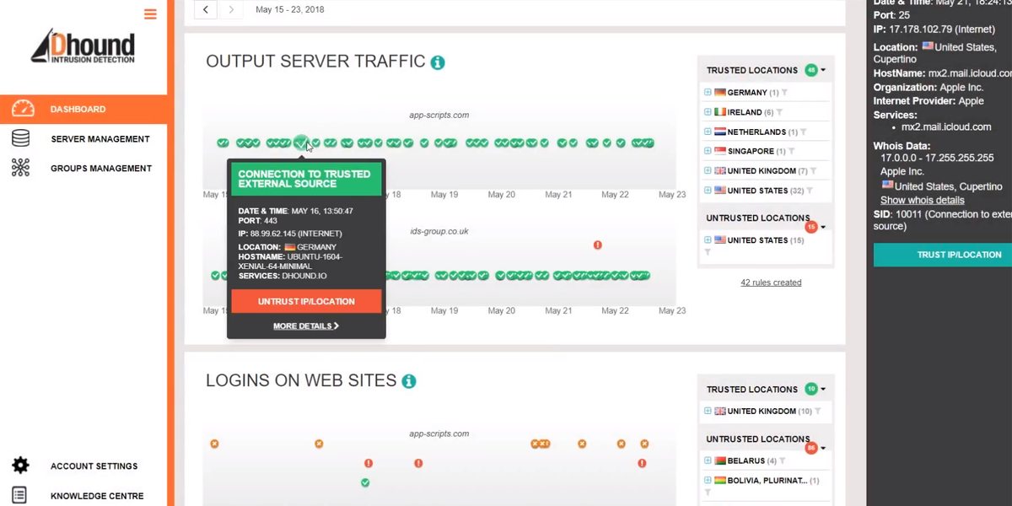
Task: Open the Dashboard menu item
Action: coord(78,109)
